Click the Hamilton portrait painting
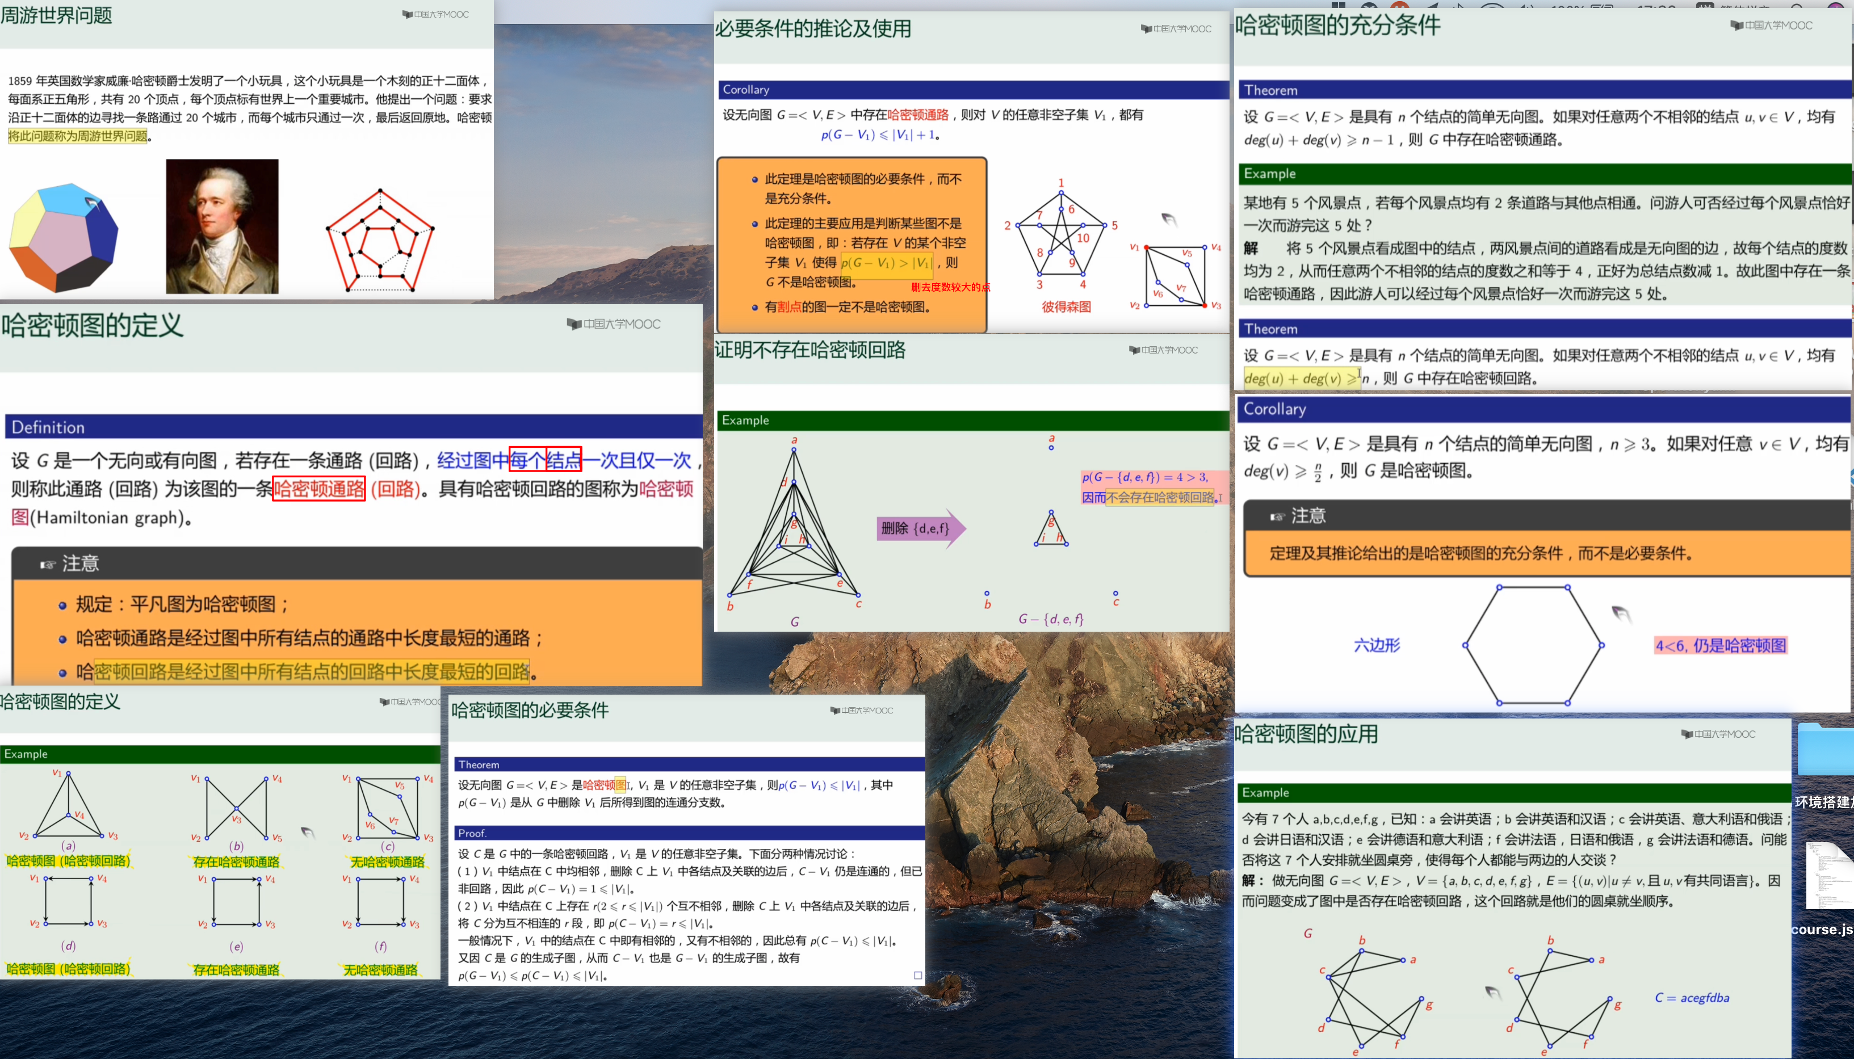 pos(222,226)
